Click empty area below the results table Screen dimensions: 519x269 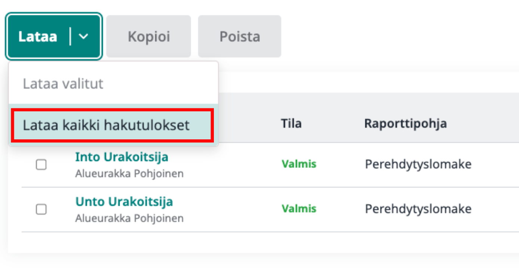[x=262, y=243]
